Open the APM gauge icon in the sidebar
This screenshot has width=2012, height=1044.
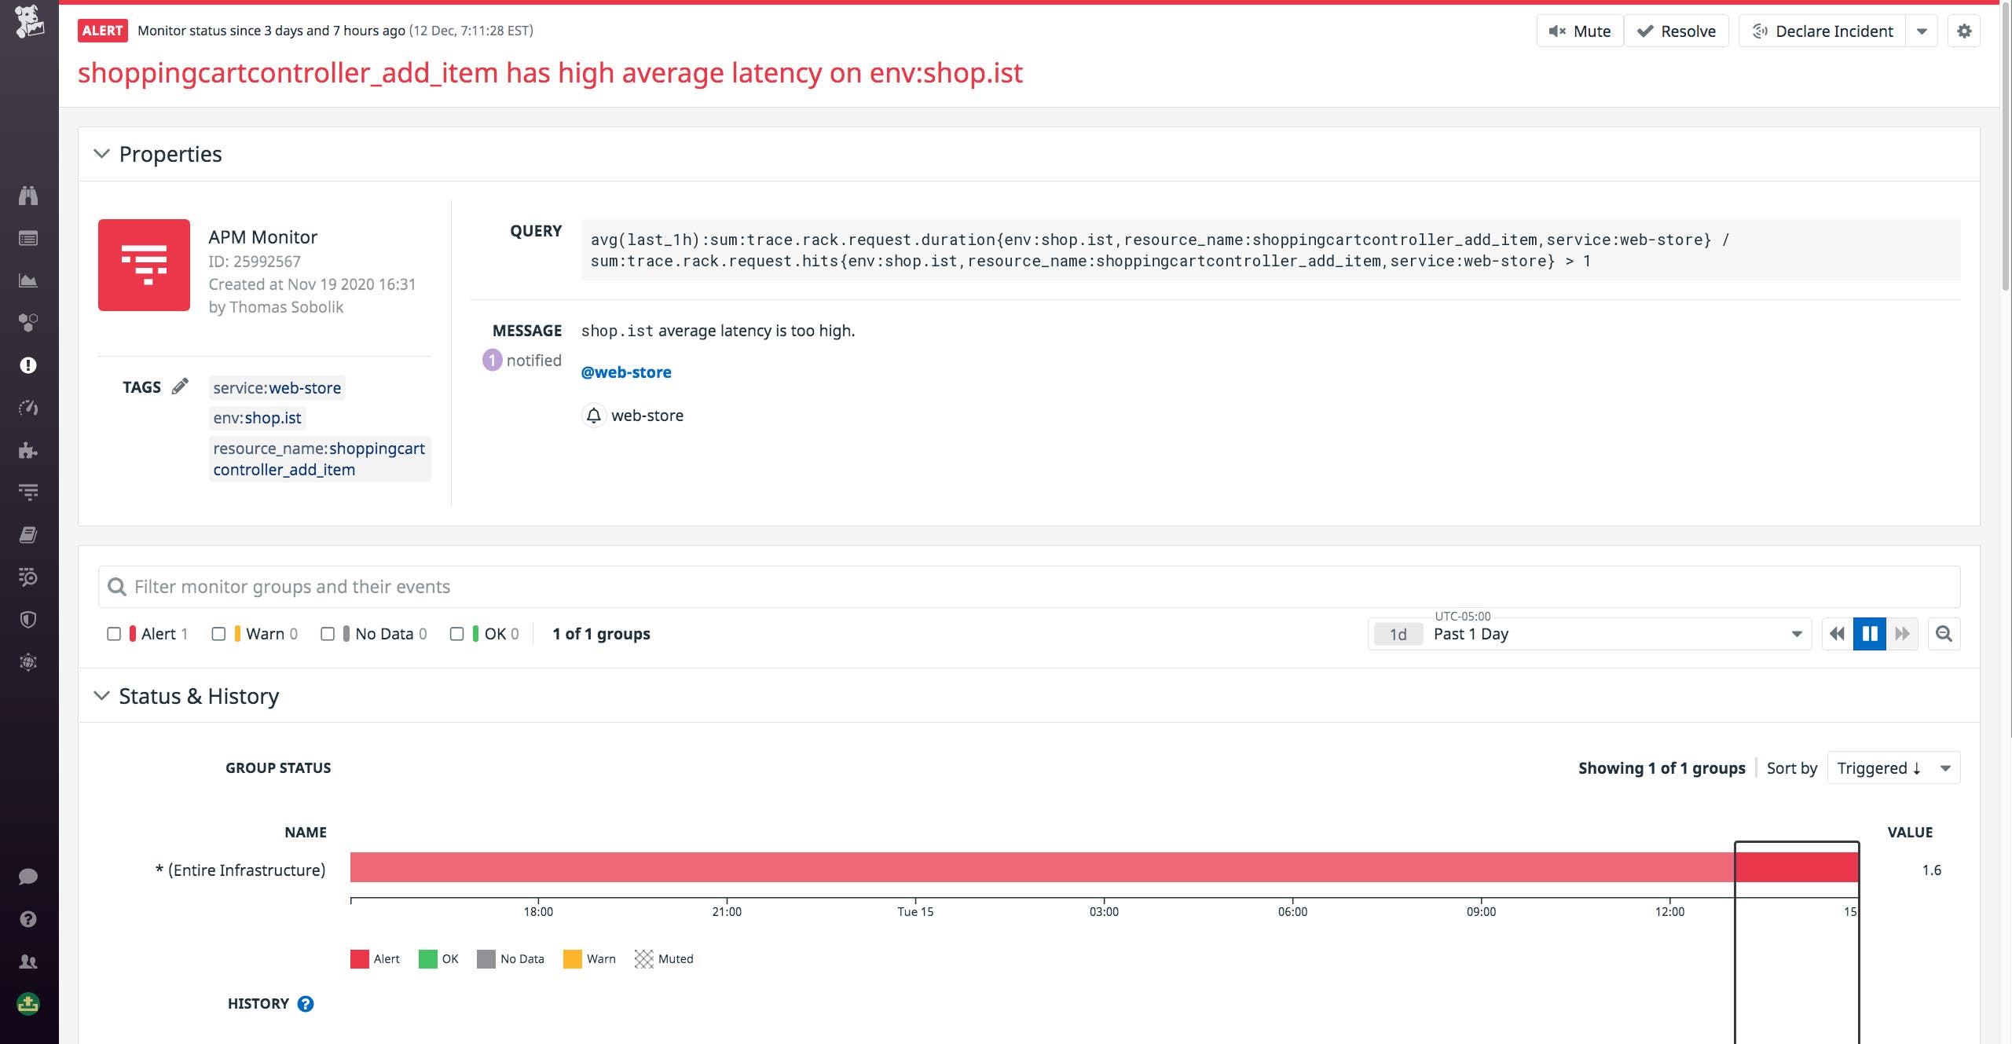(28, 408)
